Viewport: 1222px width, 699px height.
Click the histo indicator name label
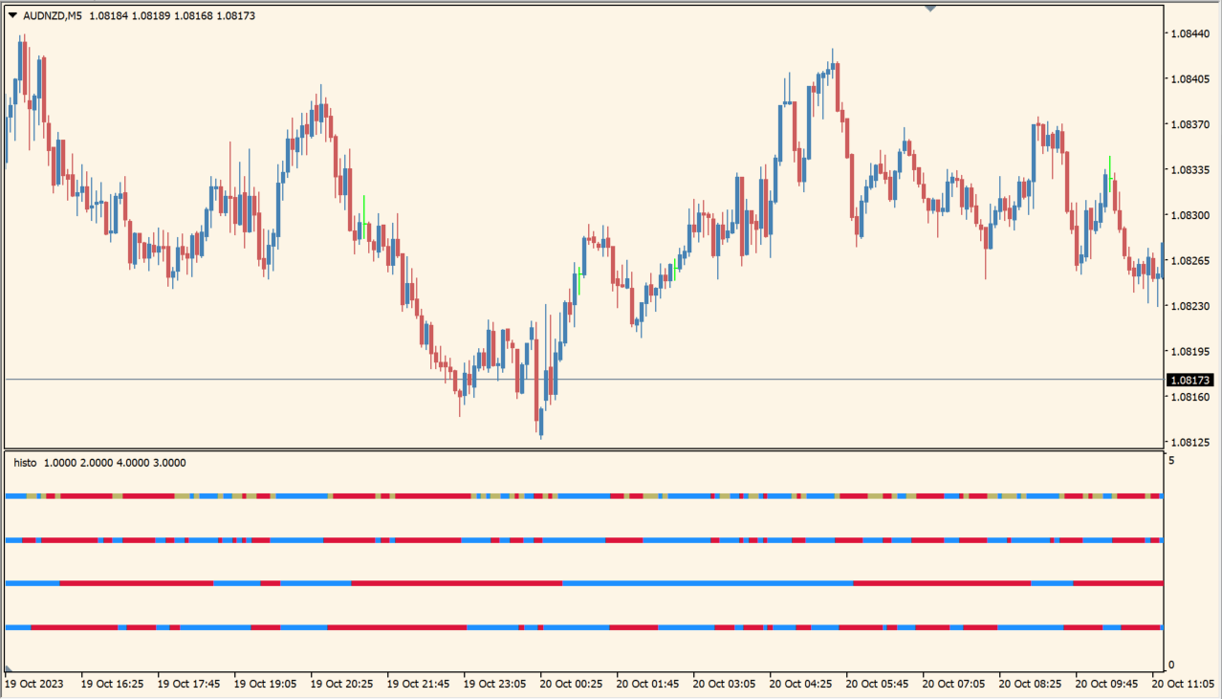click(25, 463)
